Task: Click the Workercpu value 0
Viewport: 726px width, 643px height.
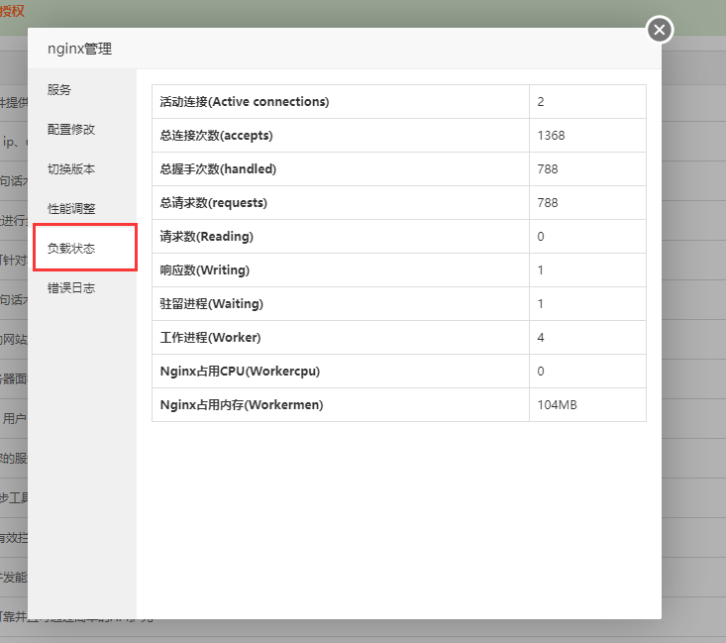Action: click(541, 372)
